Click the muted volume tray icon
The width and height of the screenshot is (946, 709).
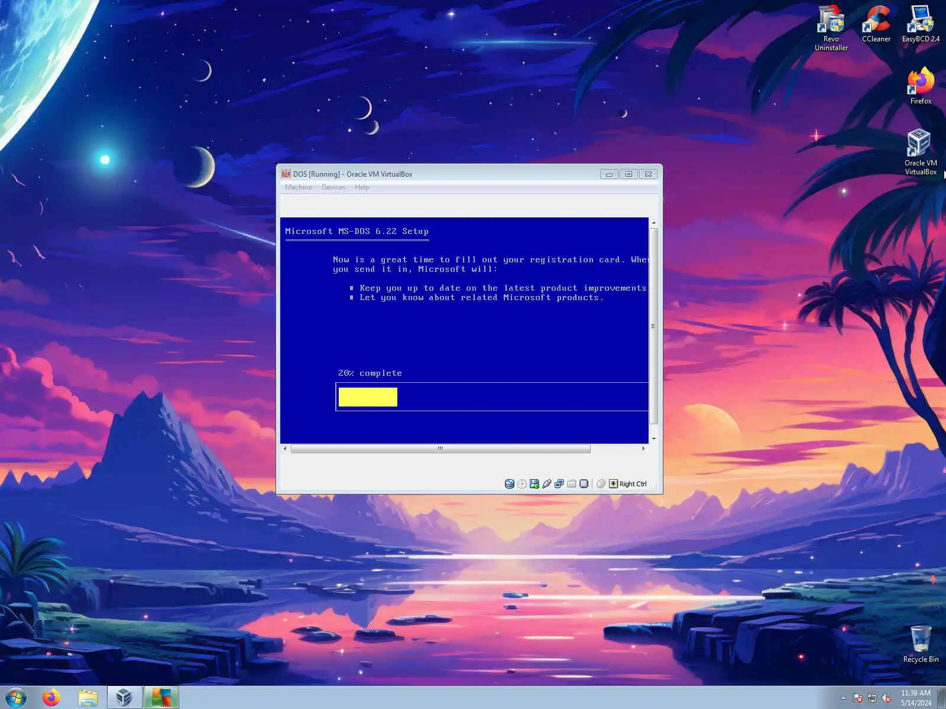tap(886, 698)
